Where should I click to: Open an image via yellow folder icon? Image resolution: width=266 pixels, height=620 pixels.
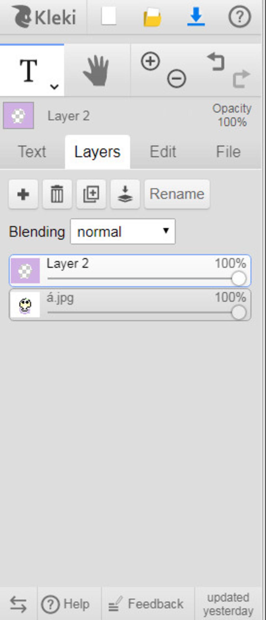click(x=152, y=17)
